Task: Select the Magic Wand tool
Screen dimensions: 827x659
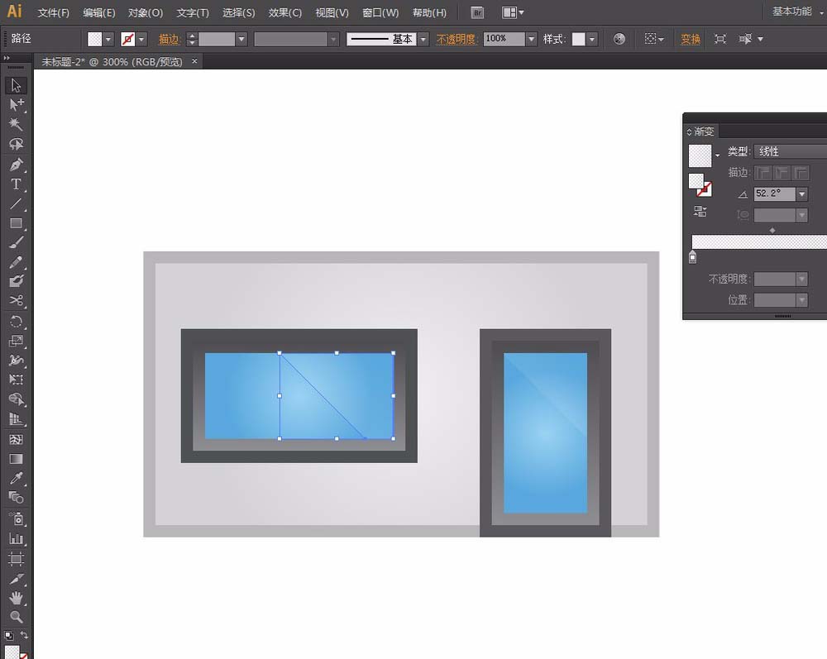Action: point(16,124)
